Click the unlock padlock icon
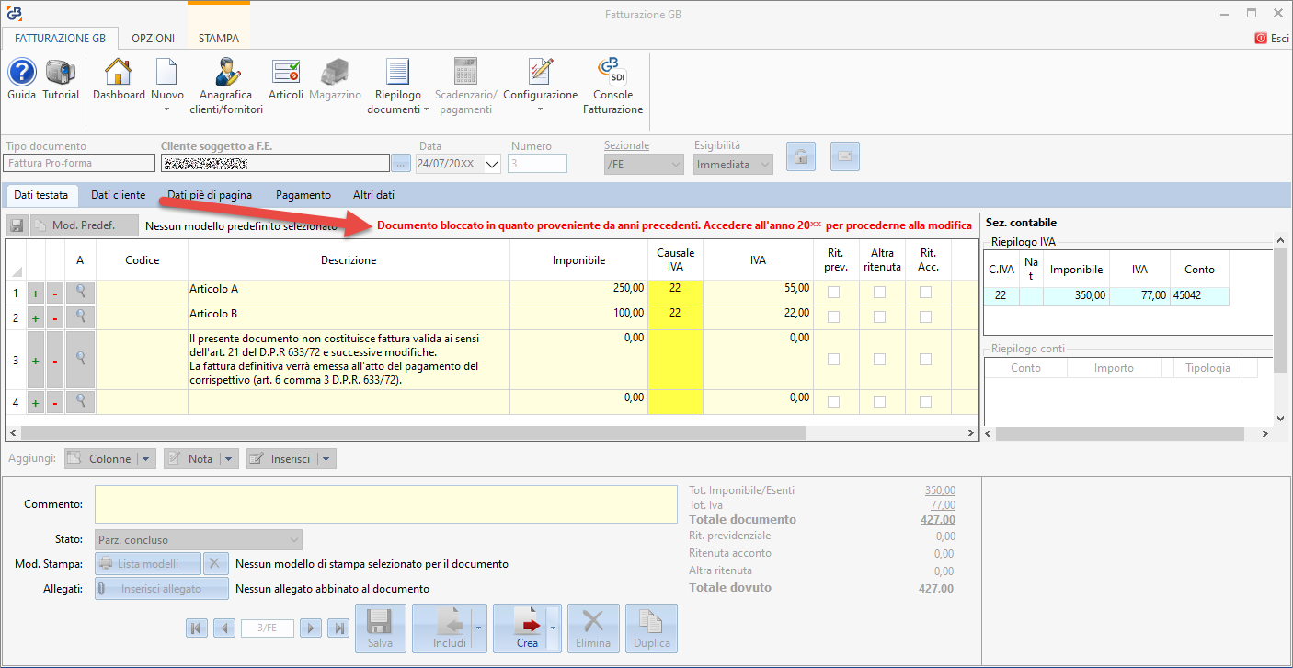 pyautogui.click(x=801, y=157)
